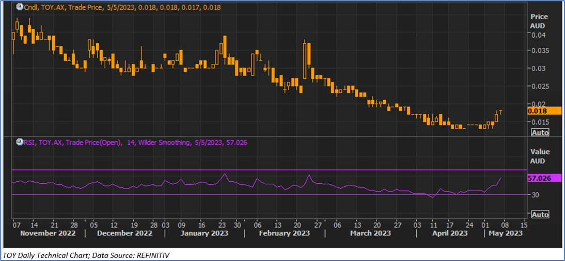Select February 2023 on the time axis
Image resolution: width=565 pixels, height=261 pixels.
(285, 233)
